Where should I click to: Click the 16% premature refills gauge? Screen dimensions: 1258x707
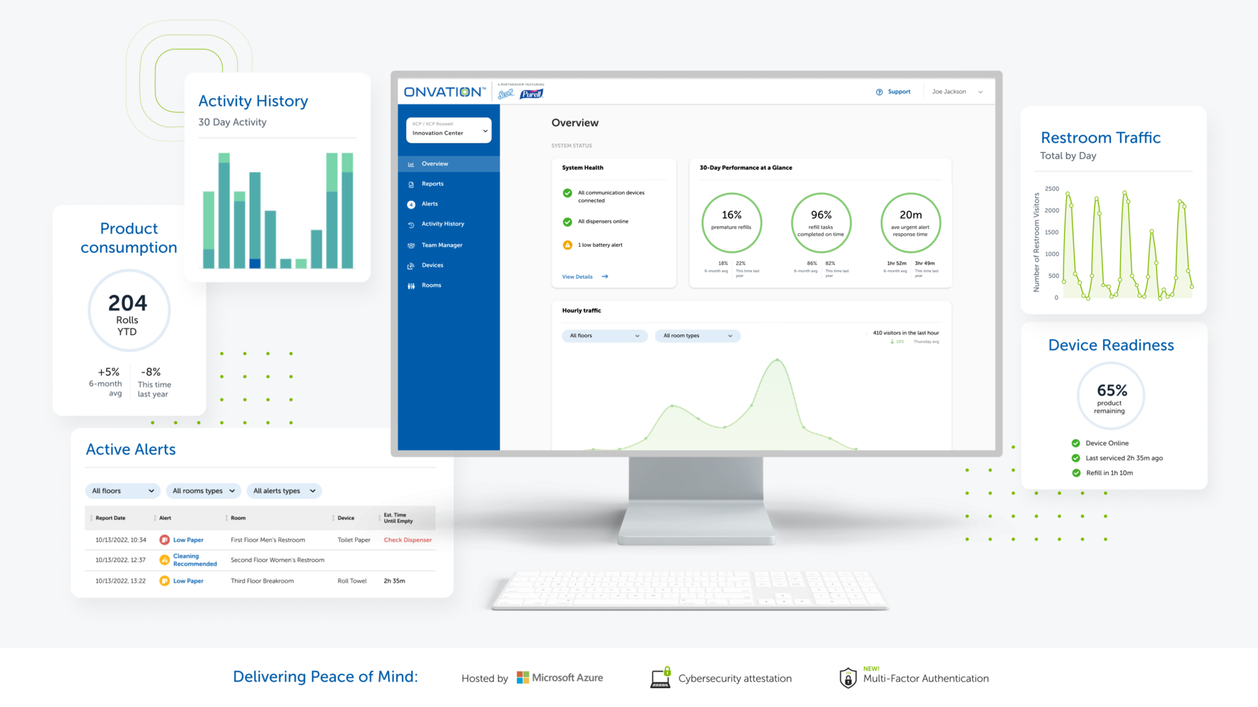click(x=732, y=223)
